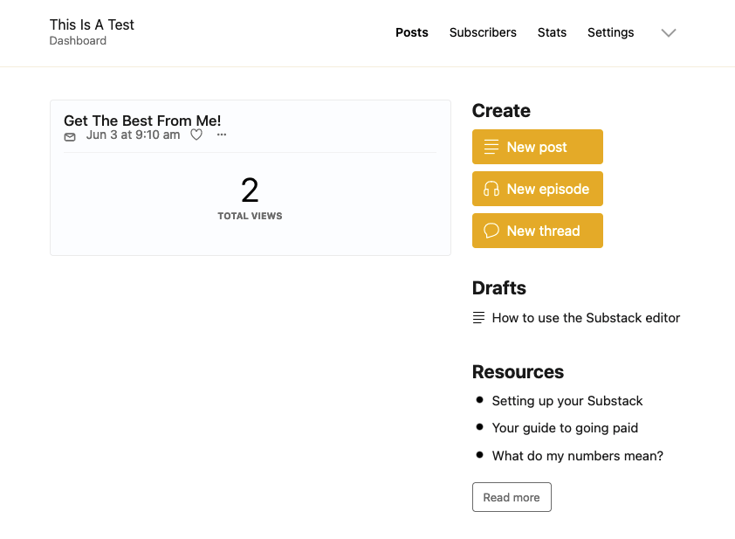735x539 pixels.
Task: Click the document icon next to the draft
Action: [x=477, y=317]
